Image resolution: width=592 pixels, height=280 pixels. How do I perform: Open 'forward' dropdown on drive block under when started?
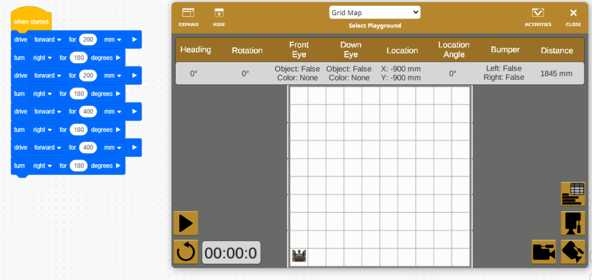[47, 39]
